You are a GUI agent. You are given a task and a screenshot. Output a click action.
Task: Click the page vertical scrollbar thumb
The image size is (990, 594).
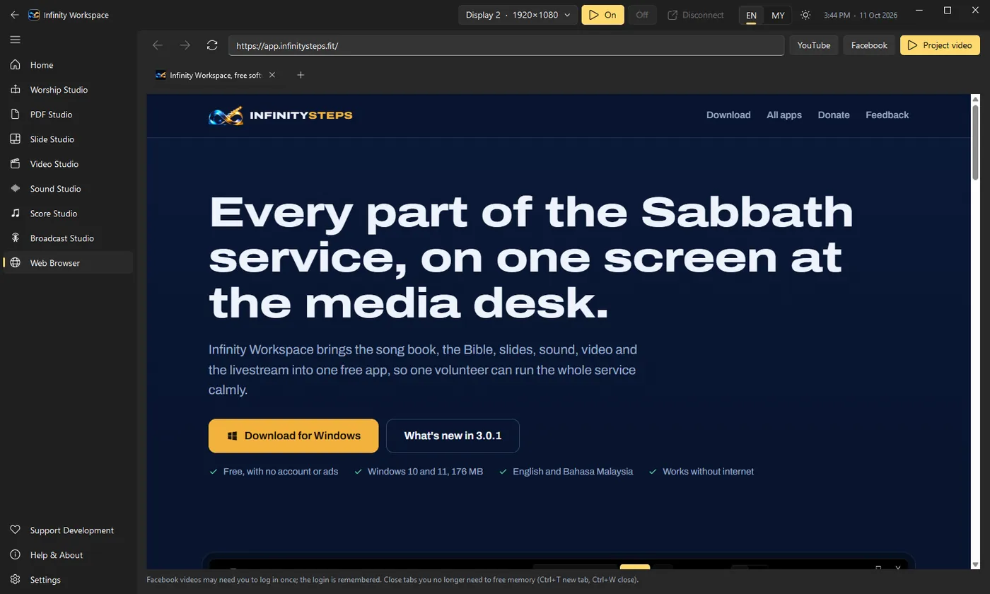click(x=975, y=141)
